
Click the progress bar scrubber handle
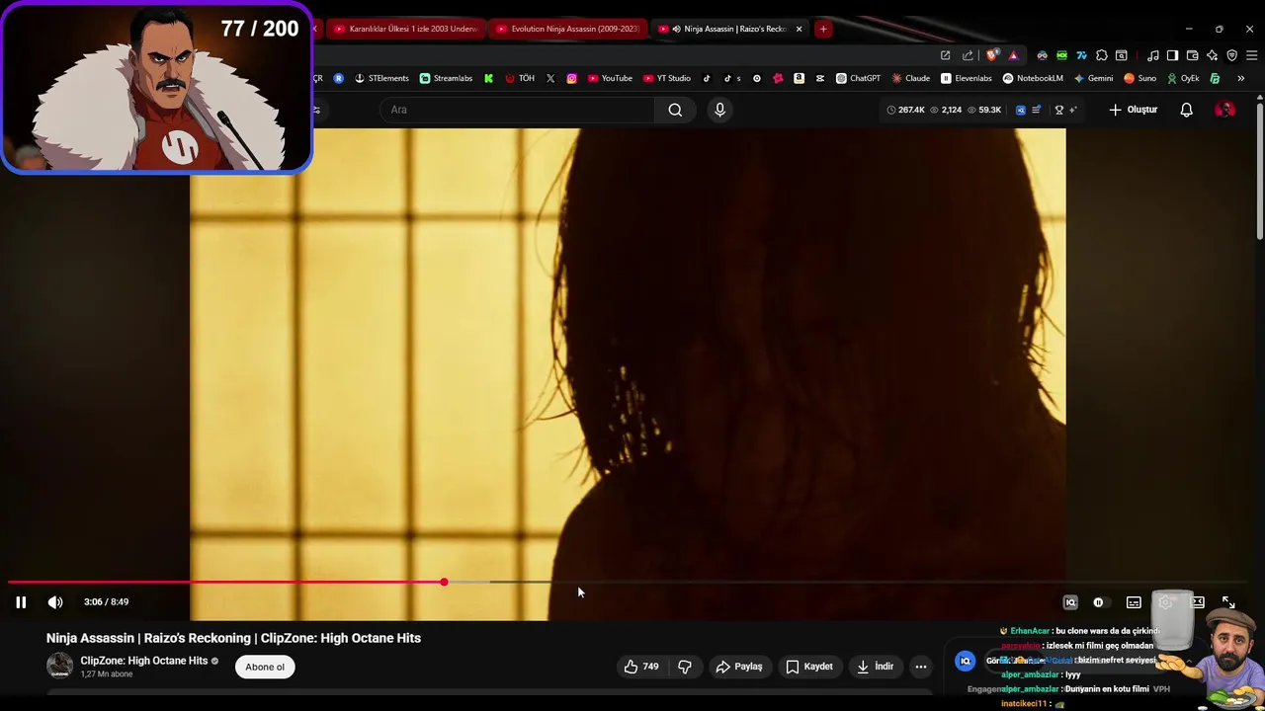click(x=444, y=582)
